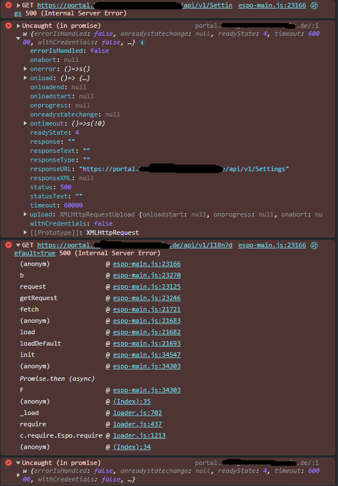Image resolution: width=338 pixels, height=486 pixels.
Task: Click the 'response: ""' property row
Action: 52,142
